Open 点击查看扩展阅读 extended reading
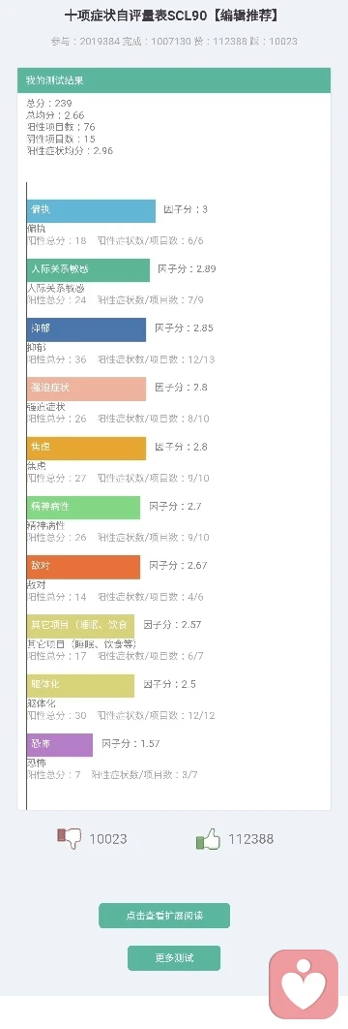 pyautogui.click(x=164, y=916)
